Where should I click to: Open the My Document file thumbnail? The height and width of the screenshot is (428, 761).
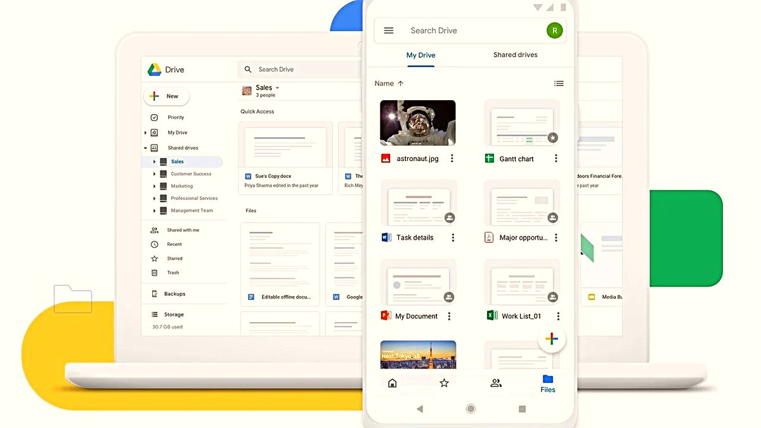(418, 281)
